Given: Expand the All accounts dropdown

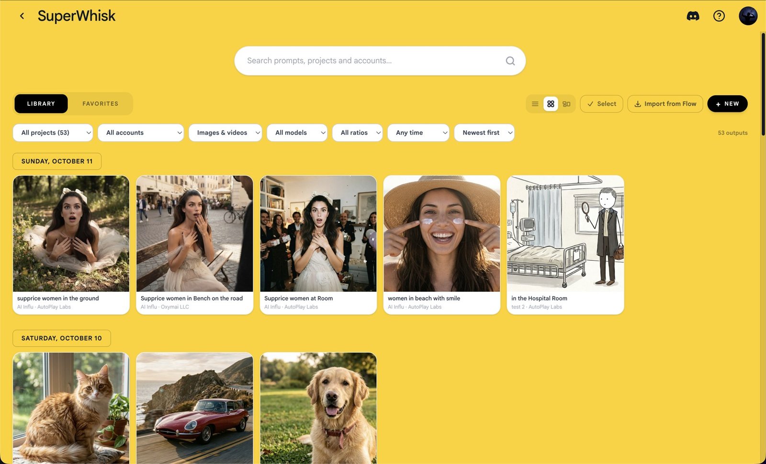Looking at the screenshot, I should pyautogui.click(x=141, y=133).
